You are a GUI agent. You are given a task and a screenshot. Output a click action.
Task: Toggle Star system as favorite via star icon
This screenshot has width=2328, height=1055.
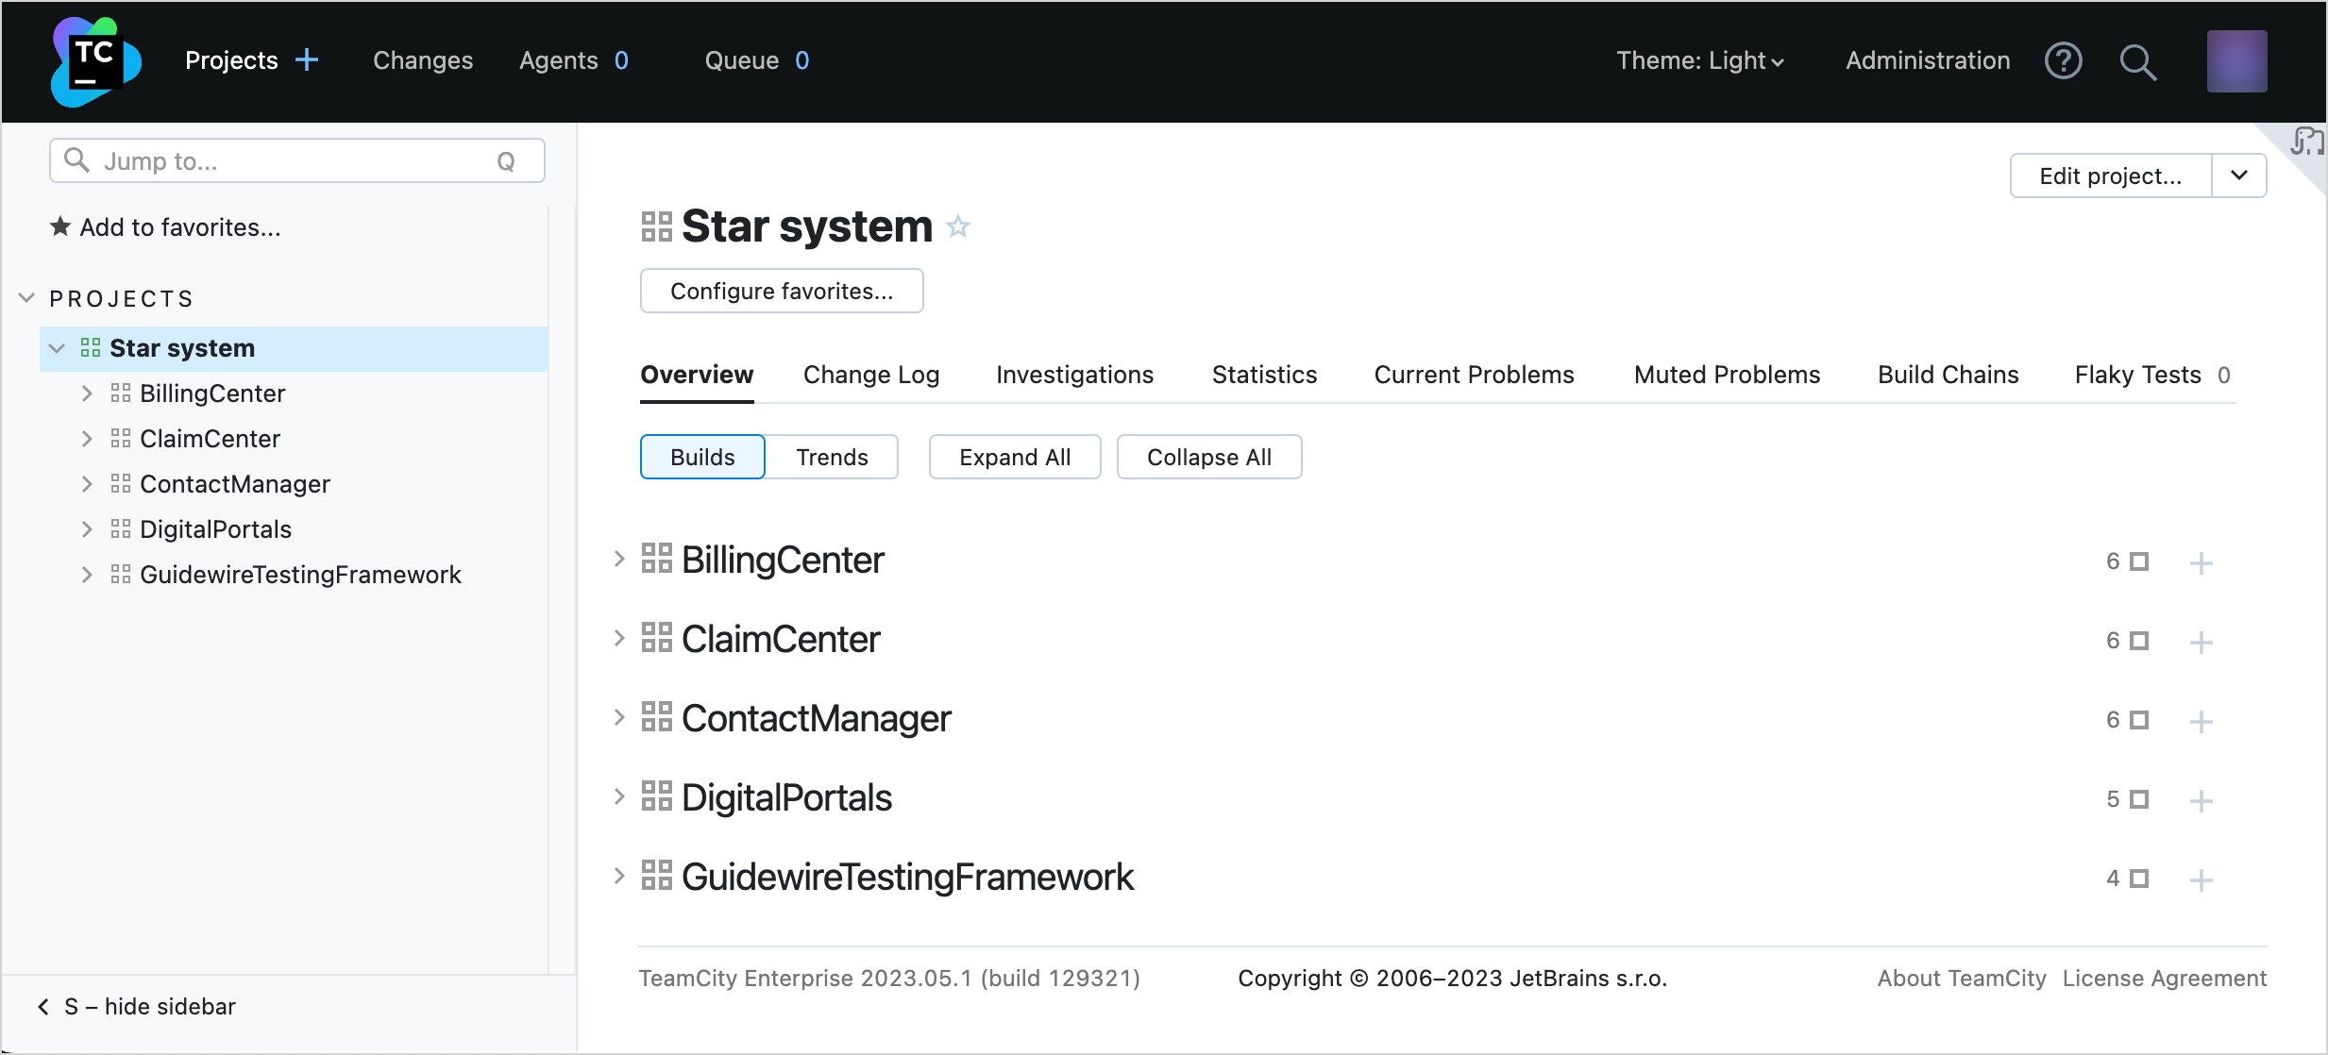click(x=958, y=226)
